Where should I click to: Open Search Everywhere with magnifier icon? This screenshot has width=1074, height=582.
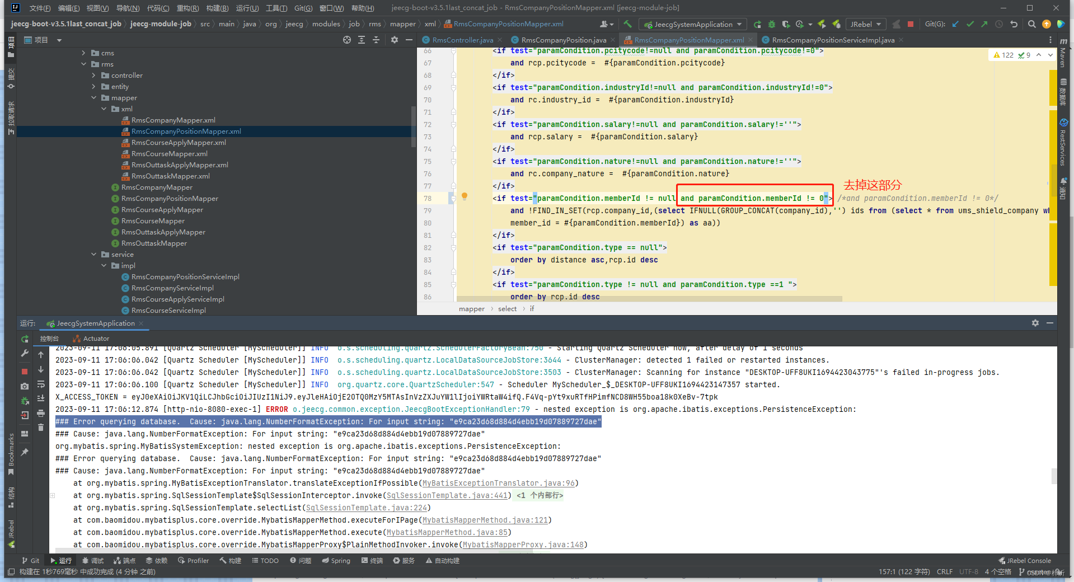click(x=1031, y=24)
